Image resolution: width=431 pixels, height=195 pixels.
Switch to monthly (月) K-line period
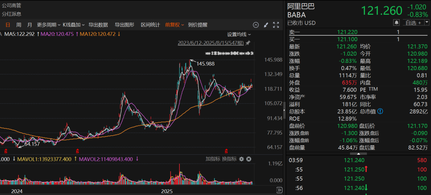[x=30, y=25]
